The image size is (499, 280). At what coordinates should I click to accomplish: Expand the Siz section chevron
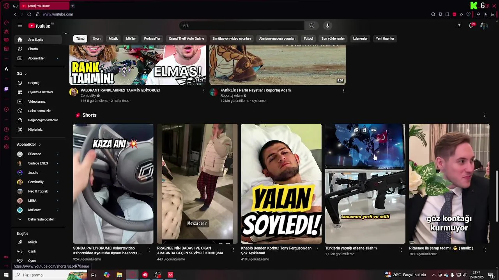point(26,73)
